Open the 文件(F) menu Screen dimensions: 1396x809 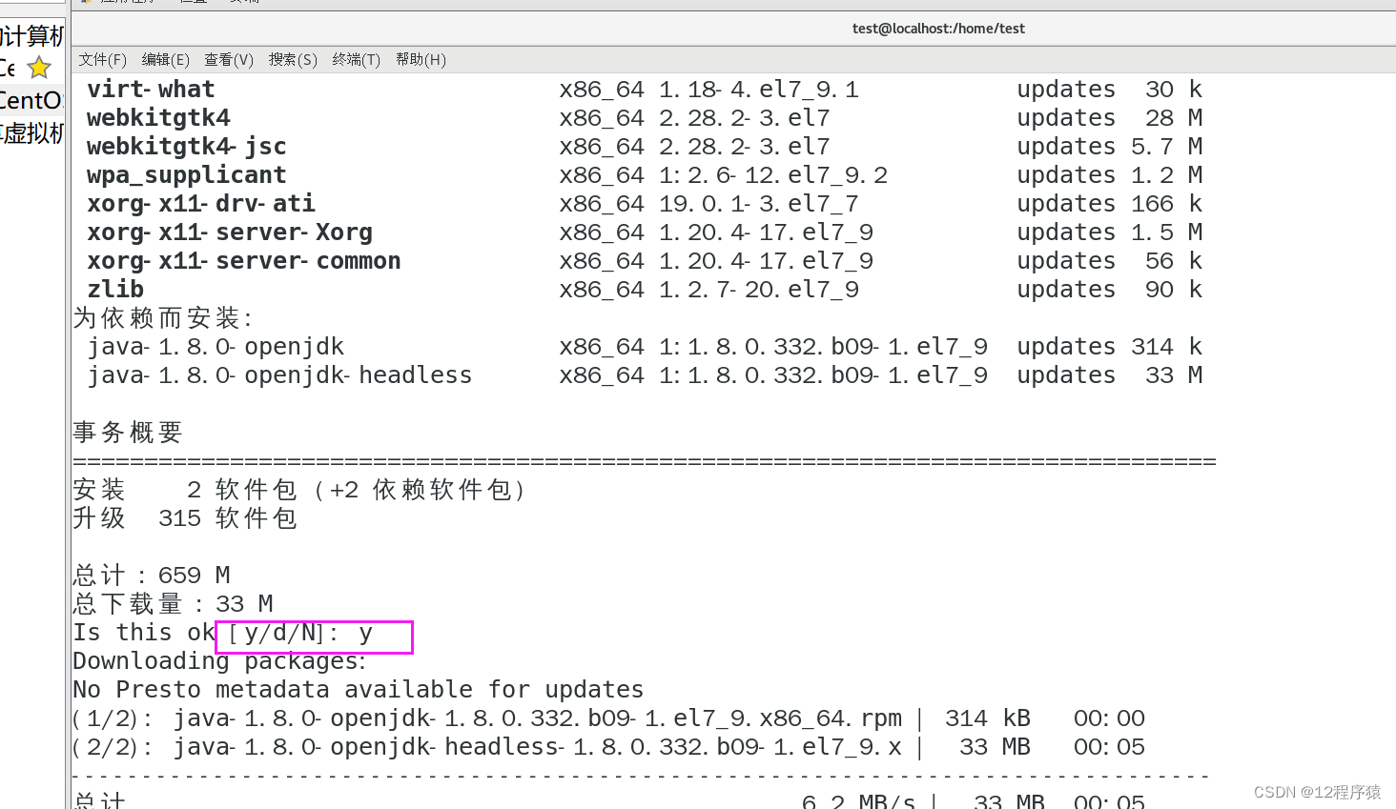click(102, 59)
